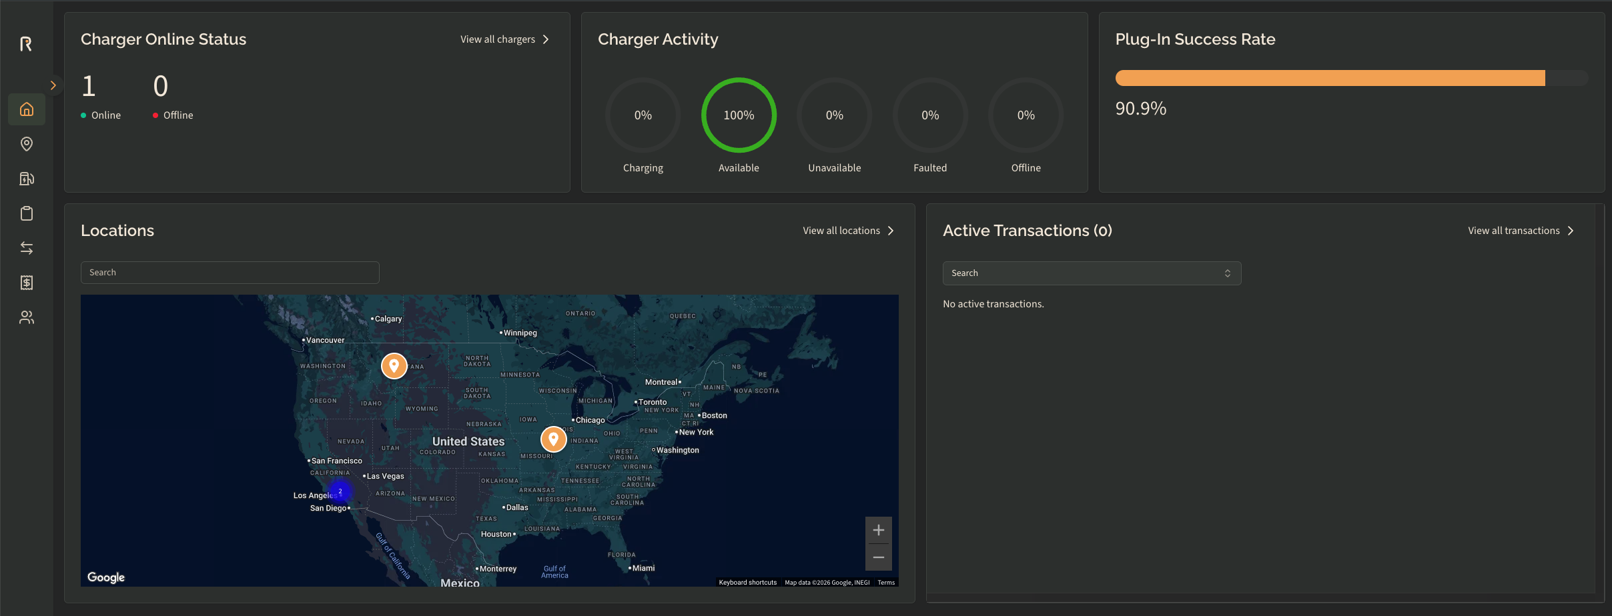The height and width of the screenshot is (616, 1612).
Task: Click the Available 100% activity ring
Action: click(739, 115)
